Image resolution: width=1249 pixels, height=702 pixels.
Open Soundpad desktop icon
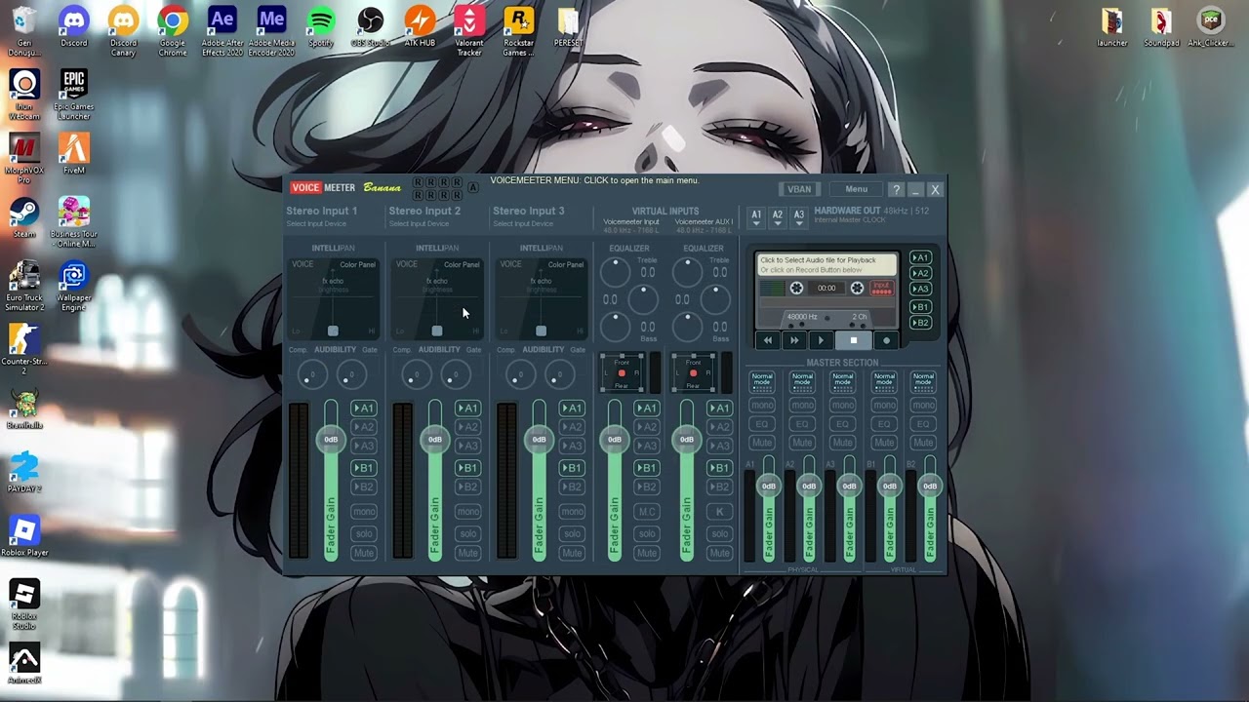[x=1161, y=27]
